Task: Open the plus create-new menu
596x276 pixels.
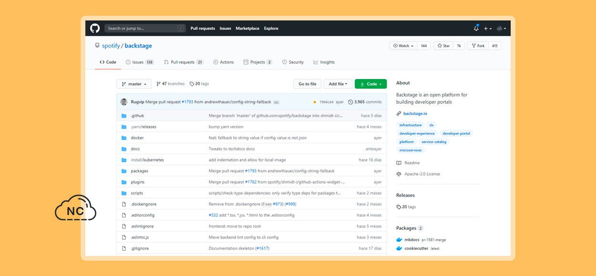Action: [x=487, y=29]
